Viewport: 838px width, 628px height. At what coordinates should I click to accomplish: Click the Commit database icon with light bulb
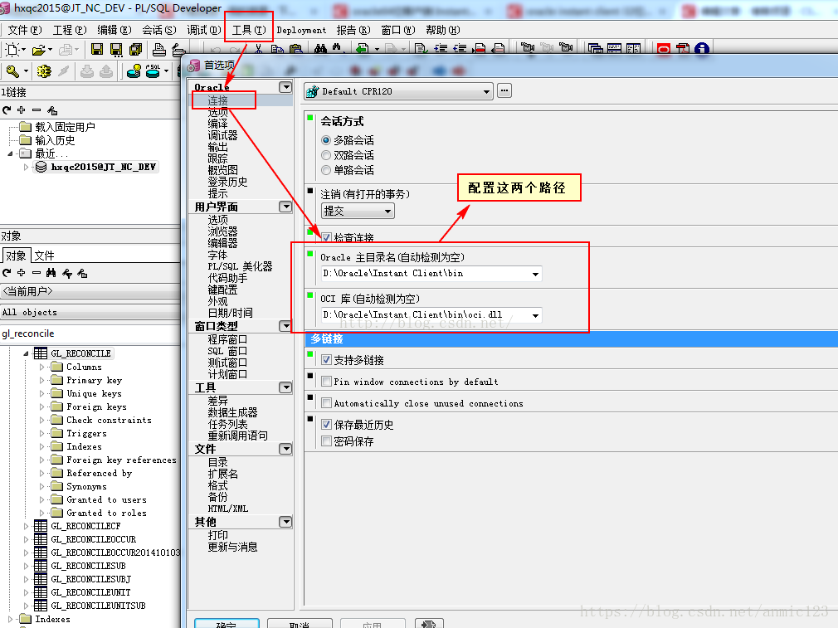point(134,71)
